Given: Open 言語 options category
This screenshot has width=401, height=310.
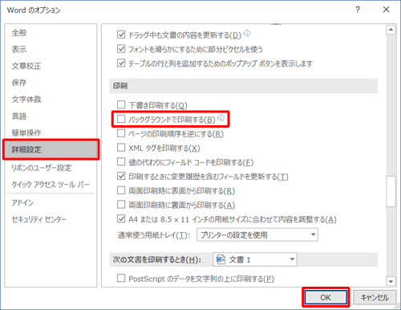Looking at the screenshot, I should [x=19, y=116].
